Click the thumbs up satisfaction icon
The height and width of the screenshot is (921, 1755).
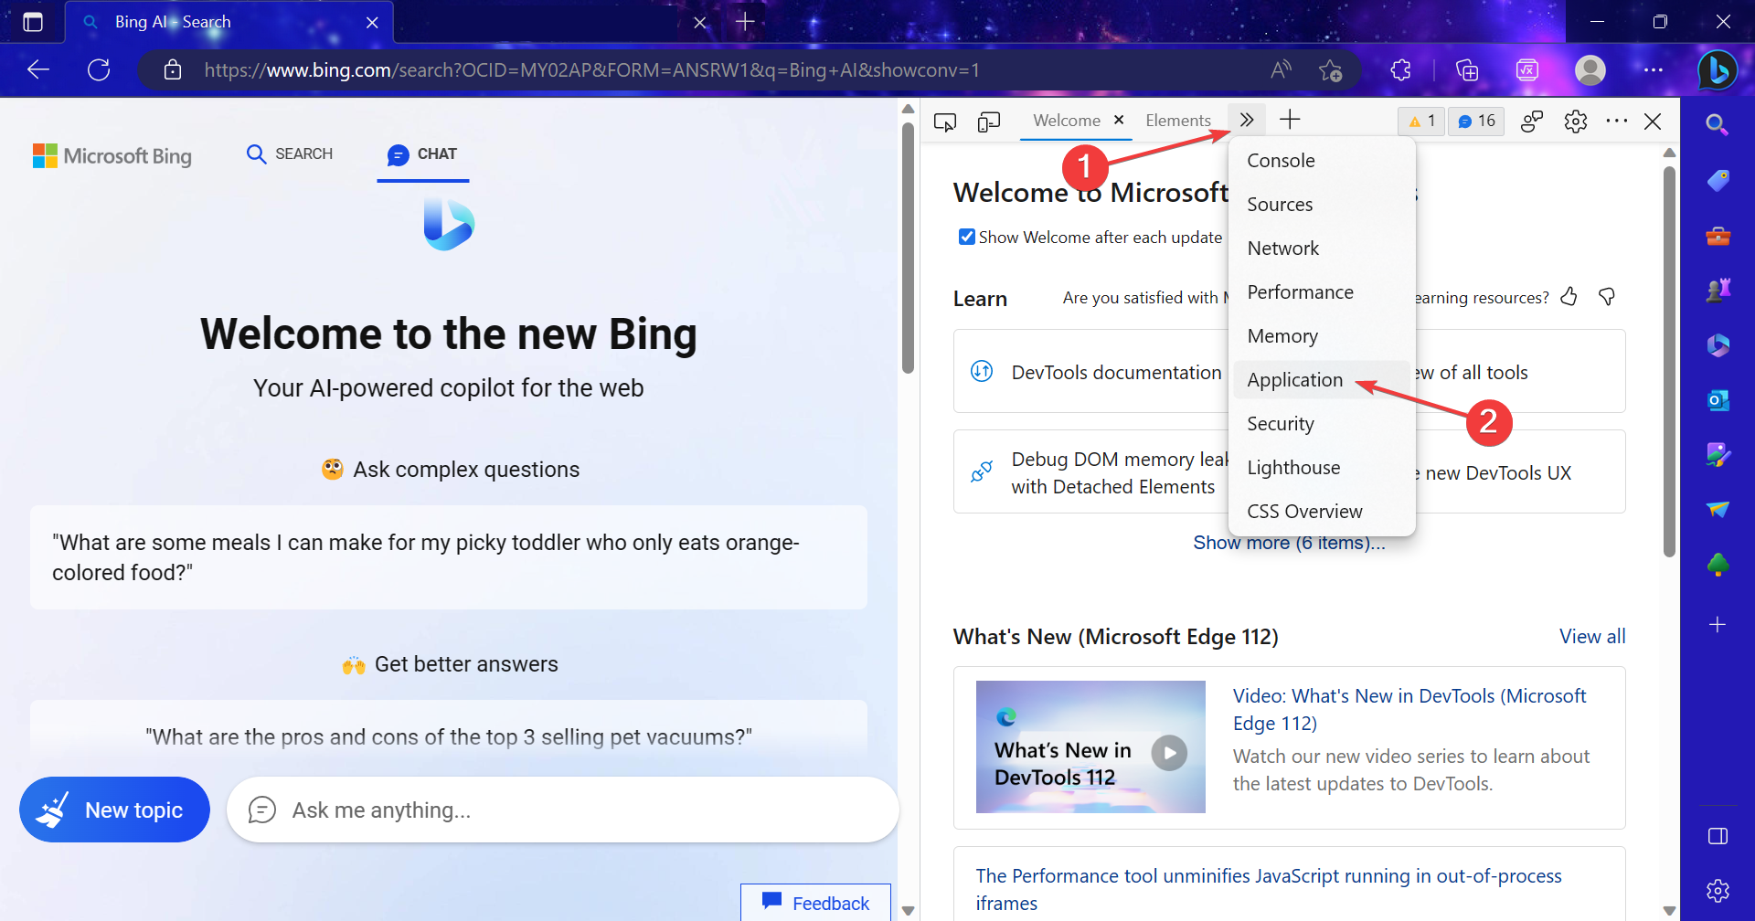click(x=1569, y=296)
